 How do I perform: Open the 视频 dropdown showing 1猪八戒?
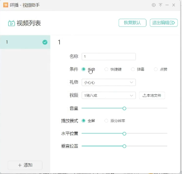coord(109,95)
